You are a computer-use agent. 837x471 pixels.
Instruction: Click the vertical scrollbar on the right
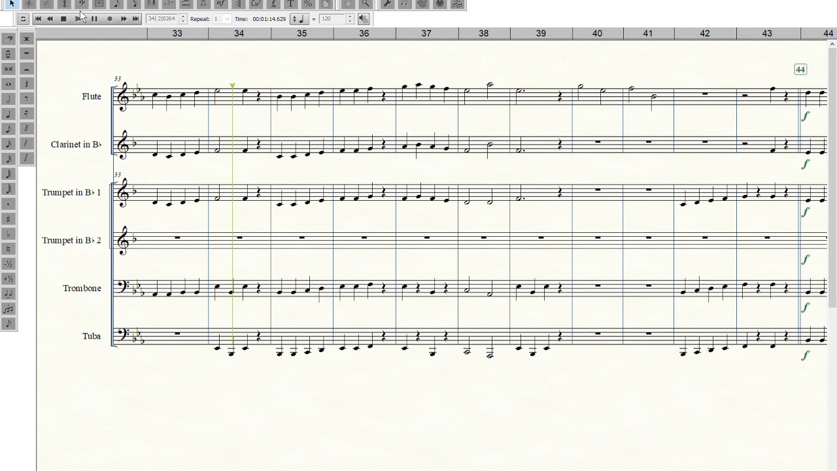tap(833, 177)
